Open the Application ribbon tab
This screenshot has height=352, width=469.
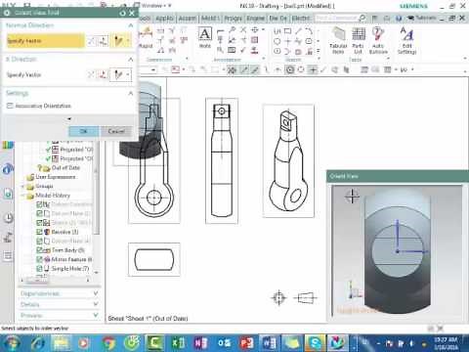tap(164, 19)
